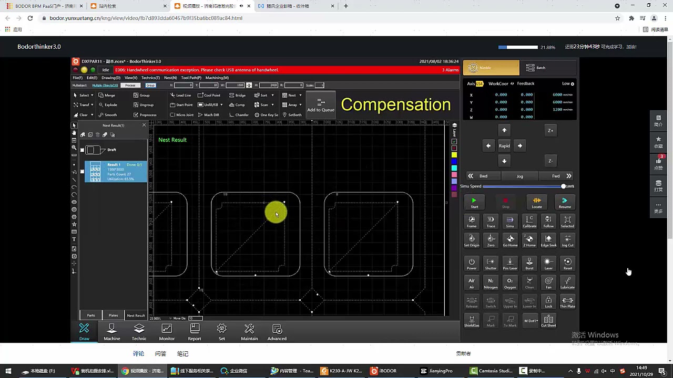Click the Resume button
Image resolution: width=673 pixels, height=378 pixels.
click(x=565, y=203)
